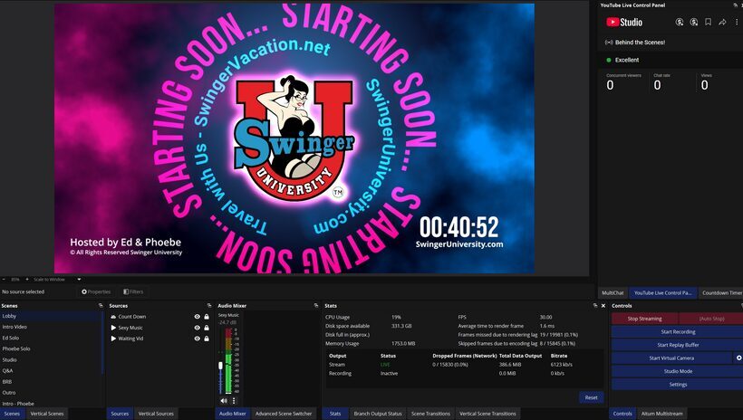
Task: Click the green Excellent stream health indicator
Action: pos(609,60)
